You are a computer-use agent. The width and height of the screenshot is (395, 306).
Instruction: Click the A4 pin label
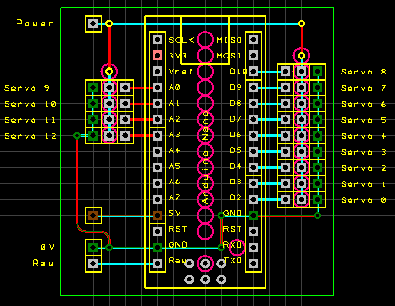pyautogui.click(x=174, y=150)
